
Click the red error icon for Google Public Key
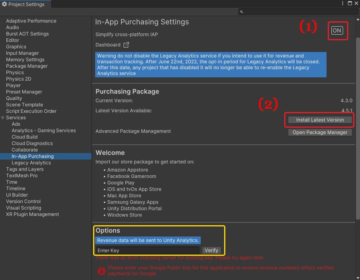pyautogui.click(x=102, y=271)
